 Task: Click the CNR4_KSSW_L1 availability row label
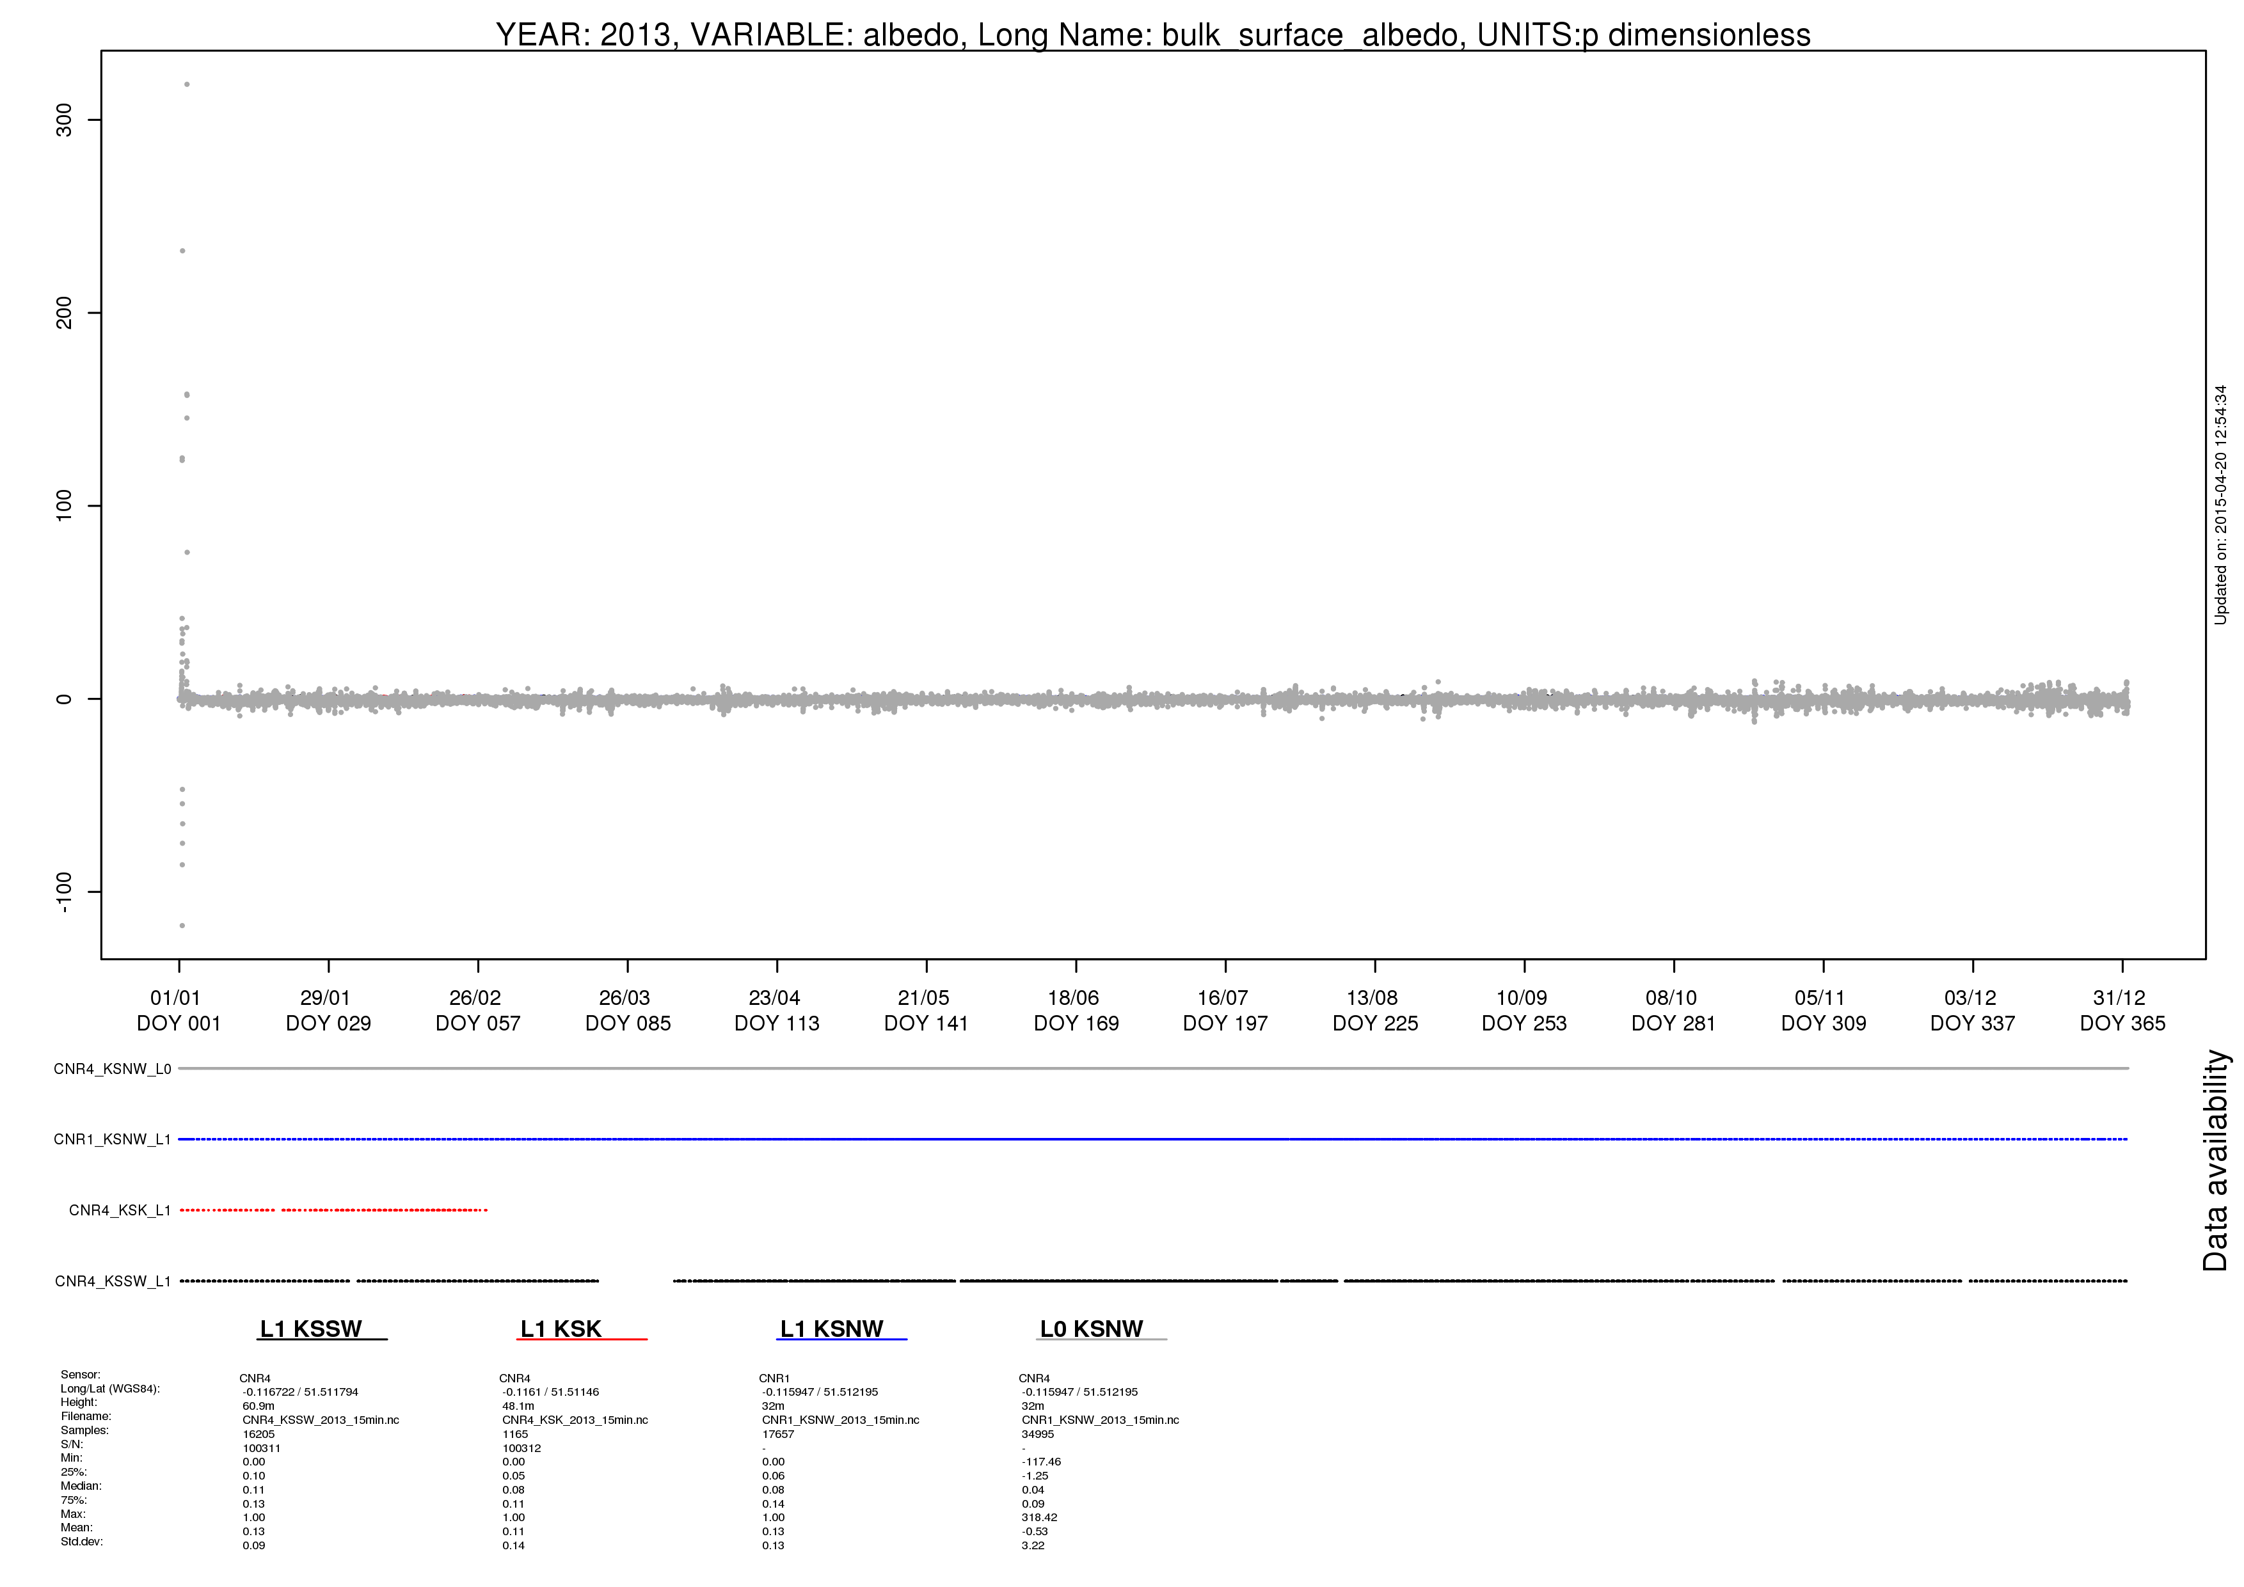[113, 1281]
